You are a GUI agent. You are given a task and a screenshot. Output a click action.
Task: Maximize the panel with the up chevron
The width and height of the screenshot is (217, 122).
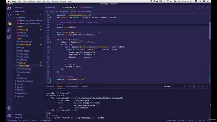coord(203,86)
